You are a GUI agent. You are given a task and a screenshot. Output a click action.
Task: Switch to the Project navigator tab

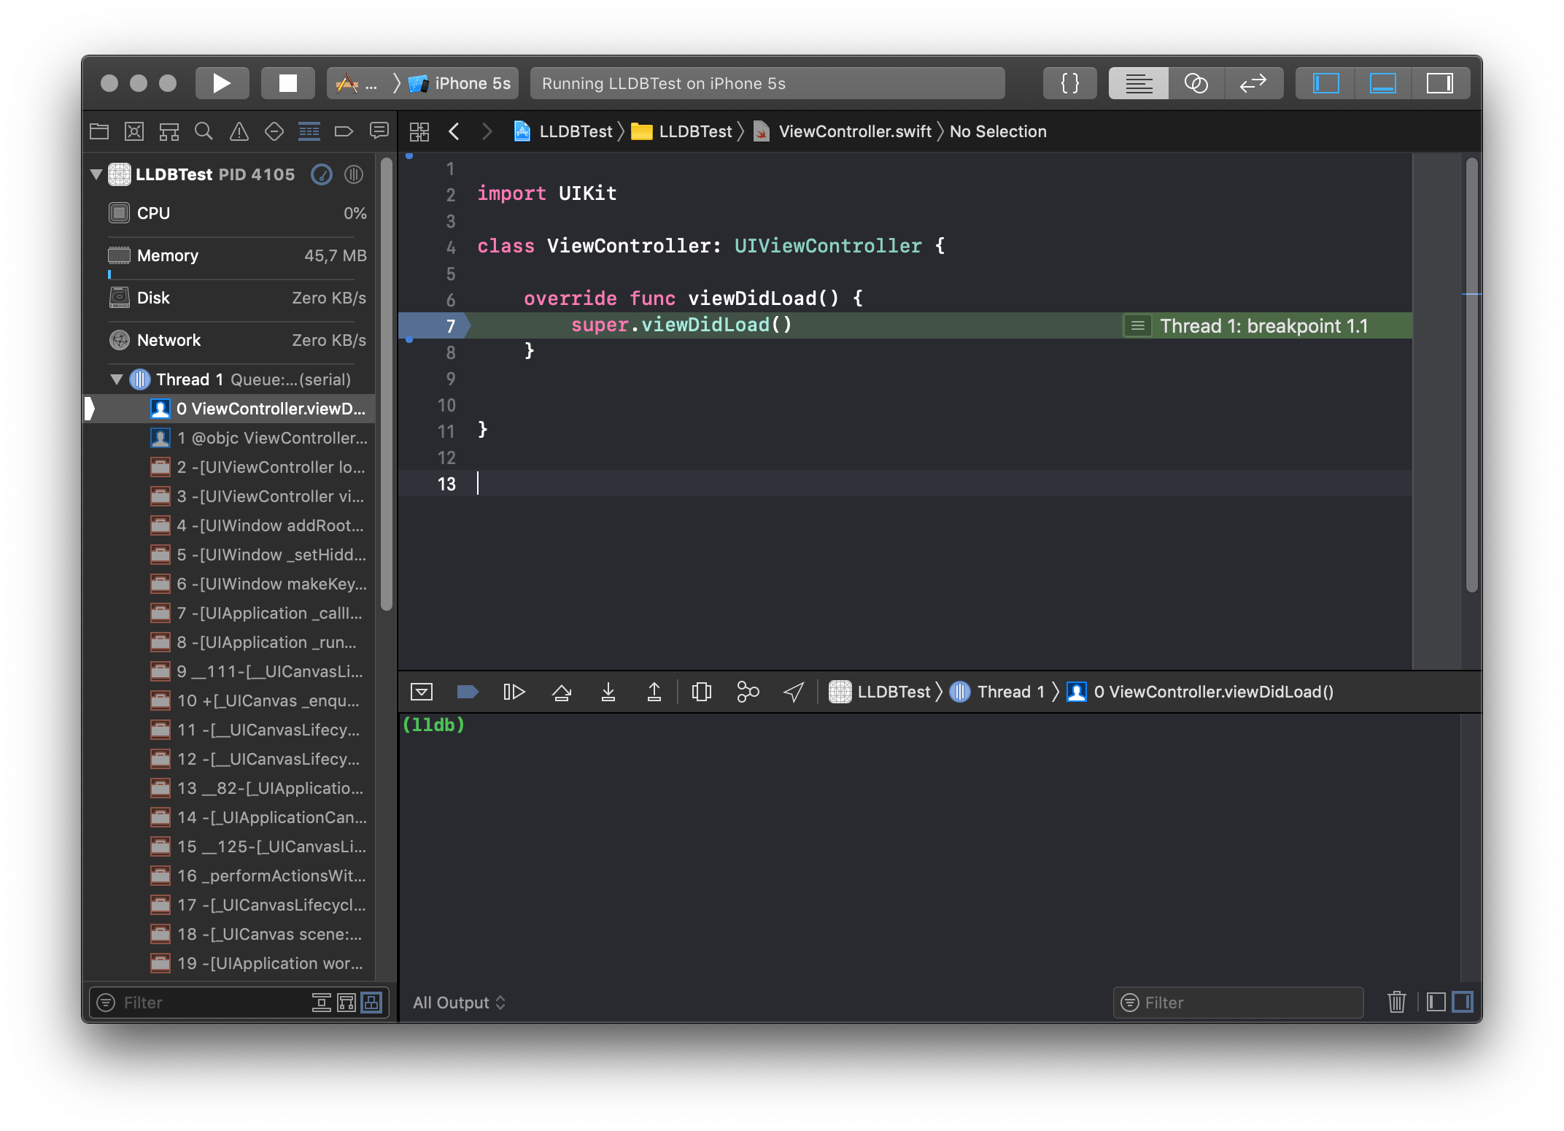click(x=99, y=131)
